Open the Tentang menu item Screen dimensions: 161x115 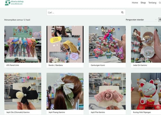(x=152, y=3)
